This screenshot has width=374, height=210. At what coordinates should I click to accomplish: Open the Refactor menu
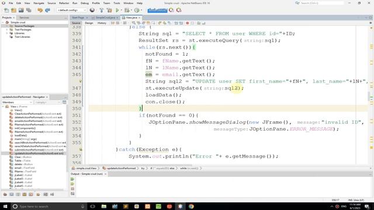tap(64, 3)
